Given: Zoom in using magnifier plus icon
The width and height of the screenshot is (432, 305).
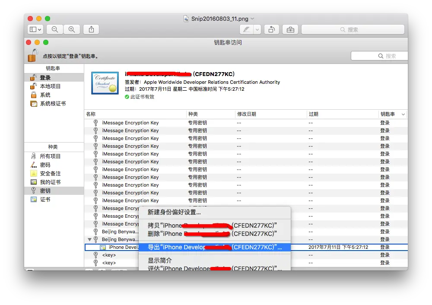Looking at the screenshot, I should (72, 29).
